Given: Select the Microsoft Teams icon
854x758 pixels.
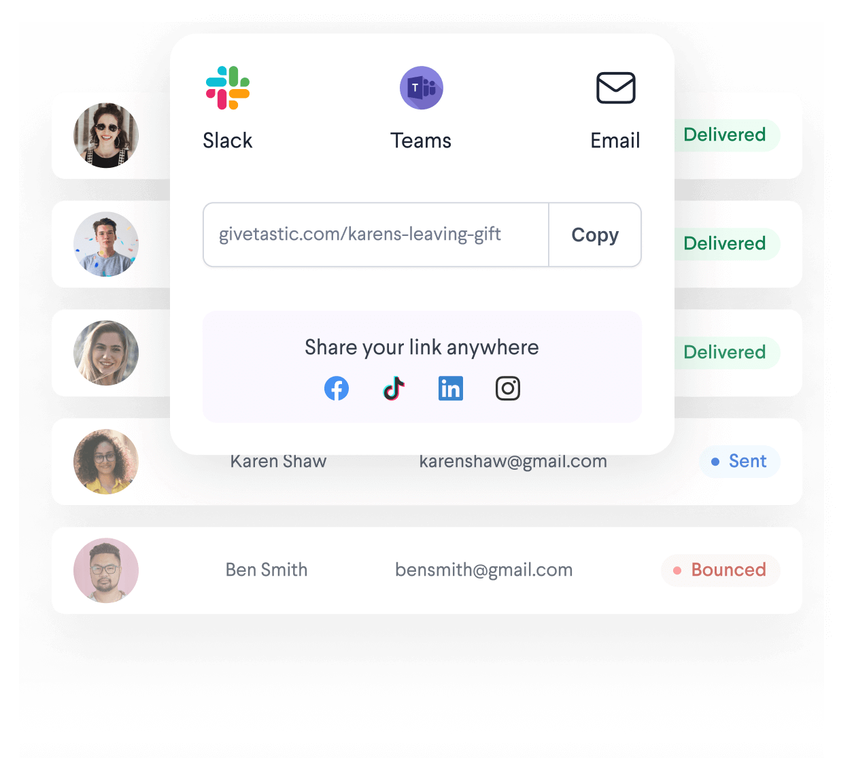Looking at the screenshot, I should [422, 88].
